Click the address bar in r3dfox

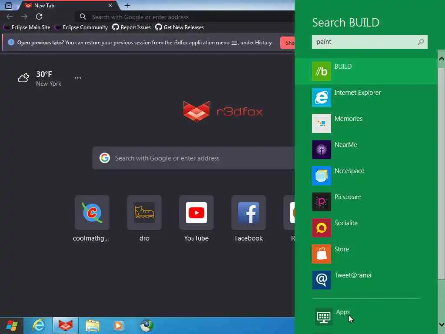184,17
